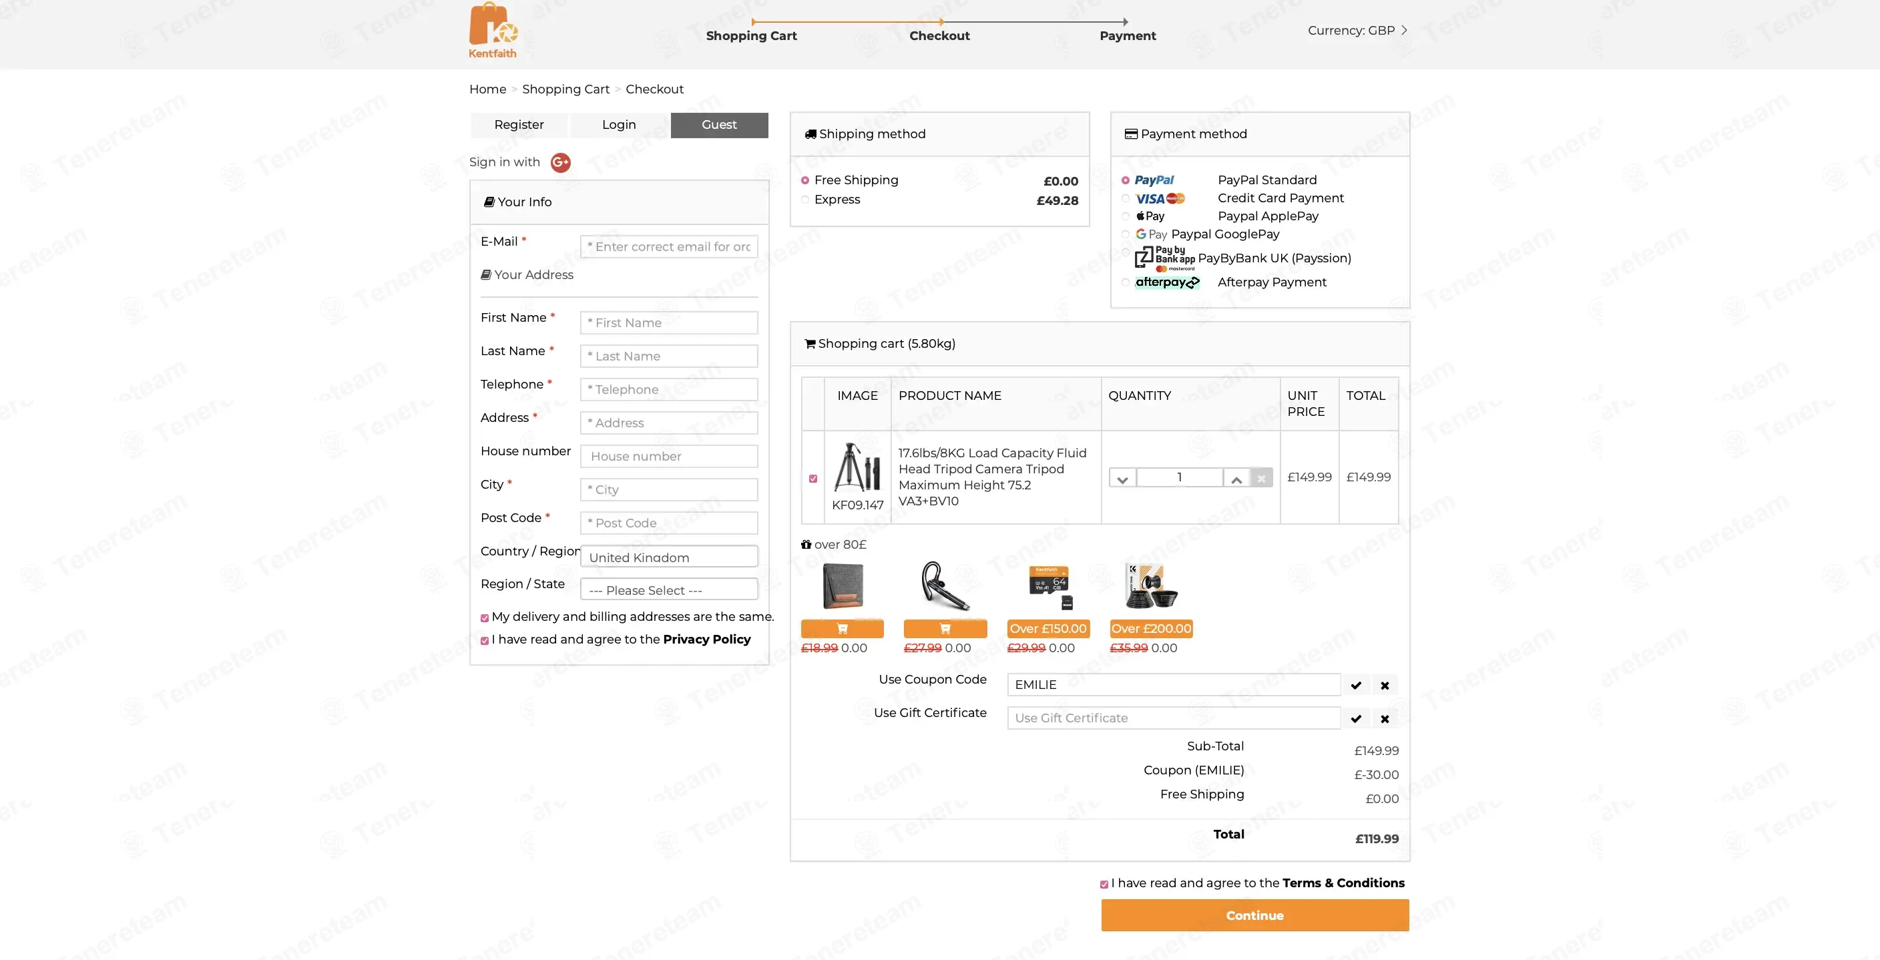Click the gift icon beside over 80£
1880x960 pixels.
(806, 545)
